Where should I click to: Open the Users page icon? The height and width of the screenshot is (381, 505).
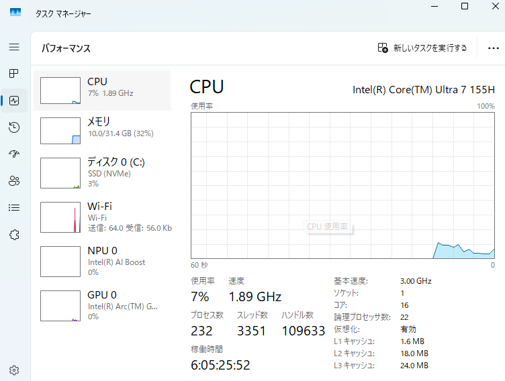coord(14,180)
